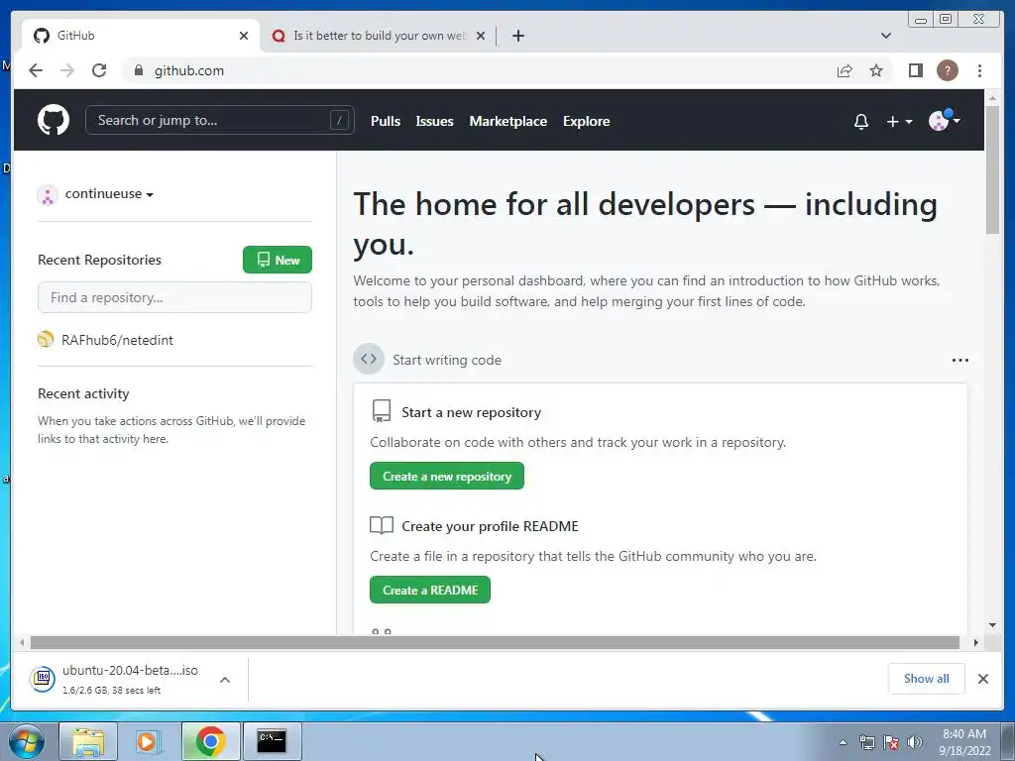Go back with the browser back arrow
This screenshot has height=761, width=1015.
point(36,70)
